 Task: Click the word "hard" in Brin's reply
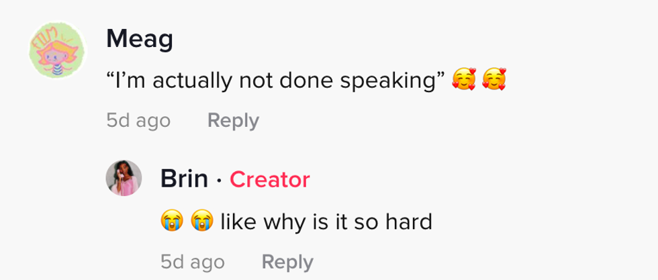click(408, 220)
